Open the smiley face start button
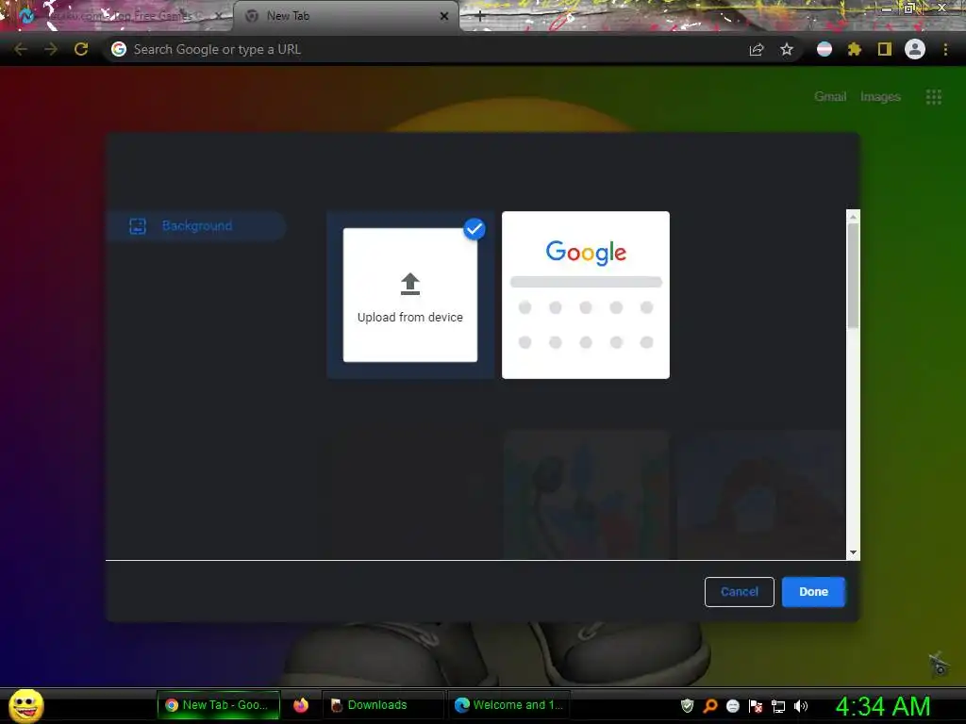Screen dimensions: 966x724 tap(25, 705)
